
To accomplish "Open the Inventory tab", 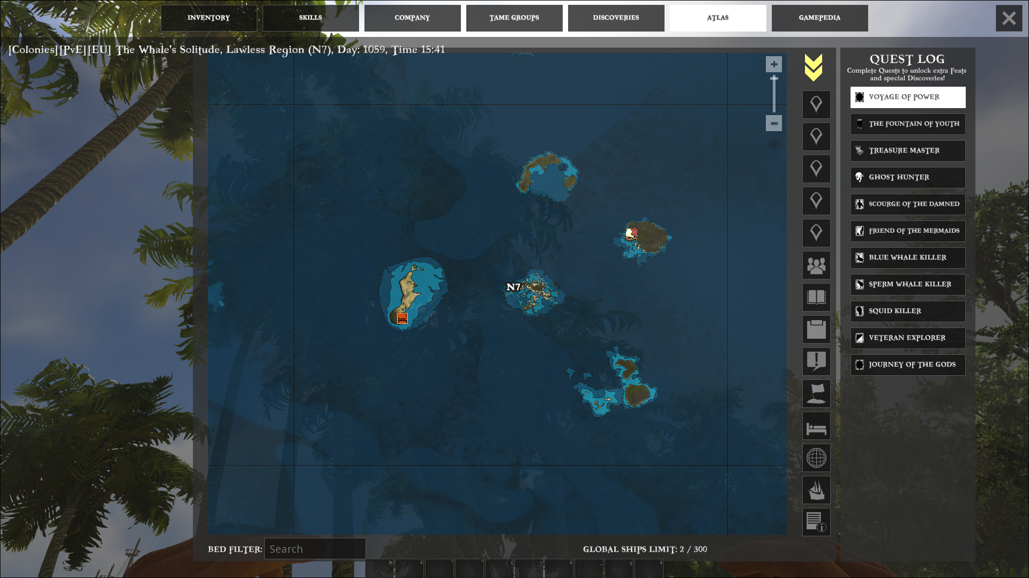I will 209,18.
